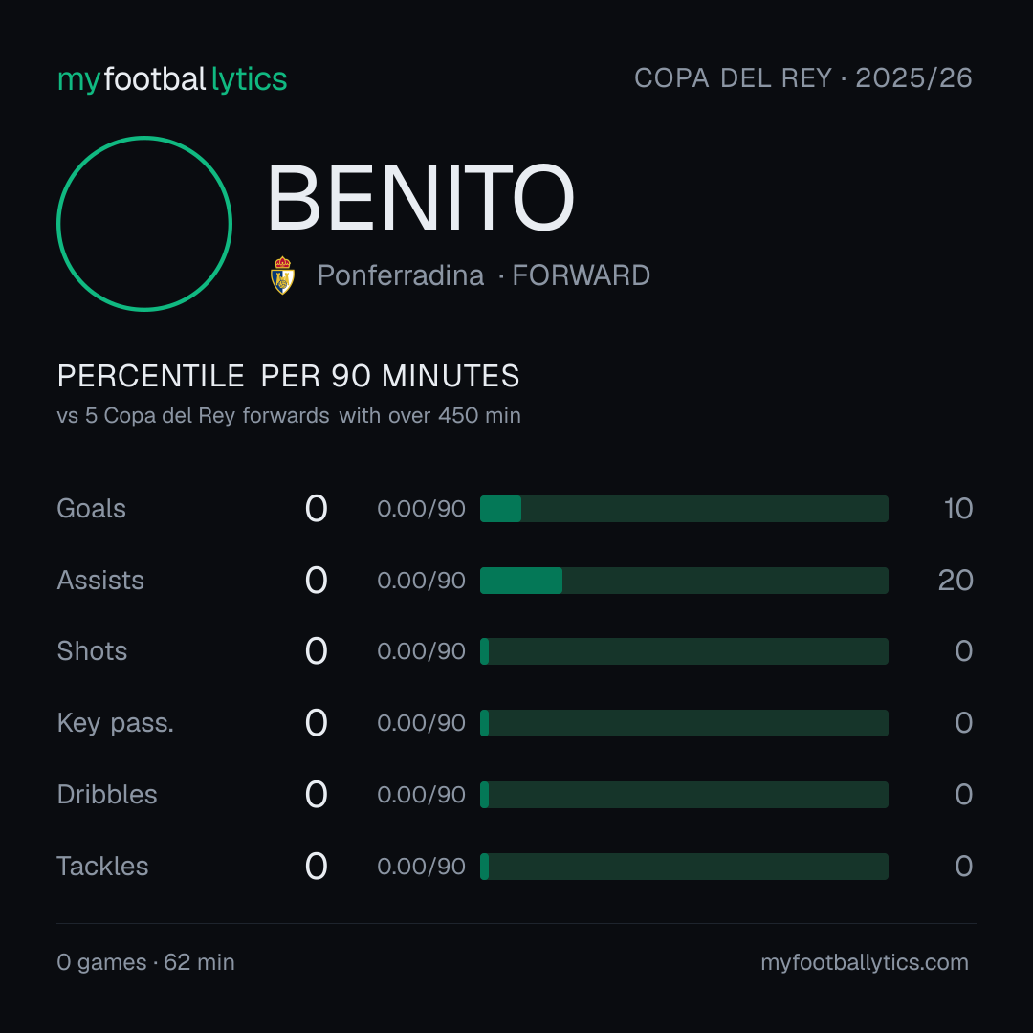Click the COPA DEL REY 2025/26 label
The image size is (1033, 1033).
coord(803,77)
